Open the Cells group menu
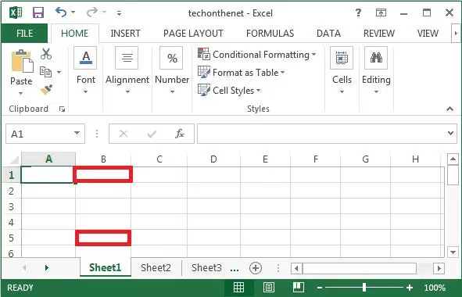 (342, 70)
